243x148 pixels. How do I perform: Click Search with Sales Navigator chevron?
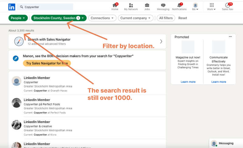(161, 41)
